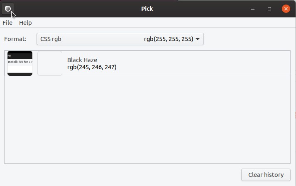
Task: Click the Format: label
Action: click(15, 39)
